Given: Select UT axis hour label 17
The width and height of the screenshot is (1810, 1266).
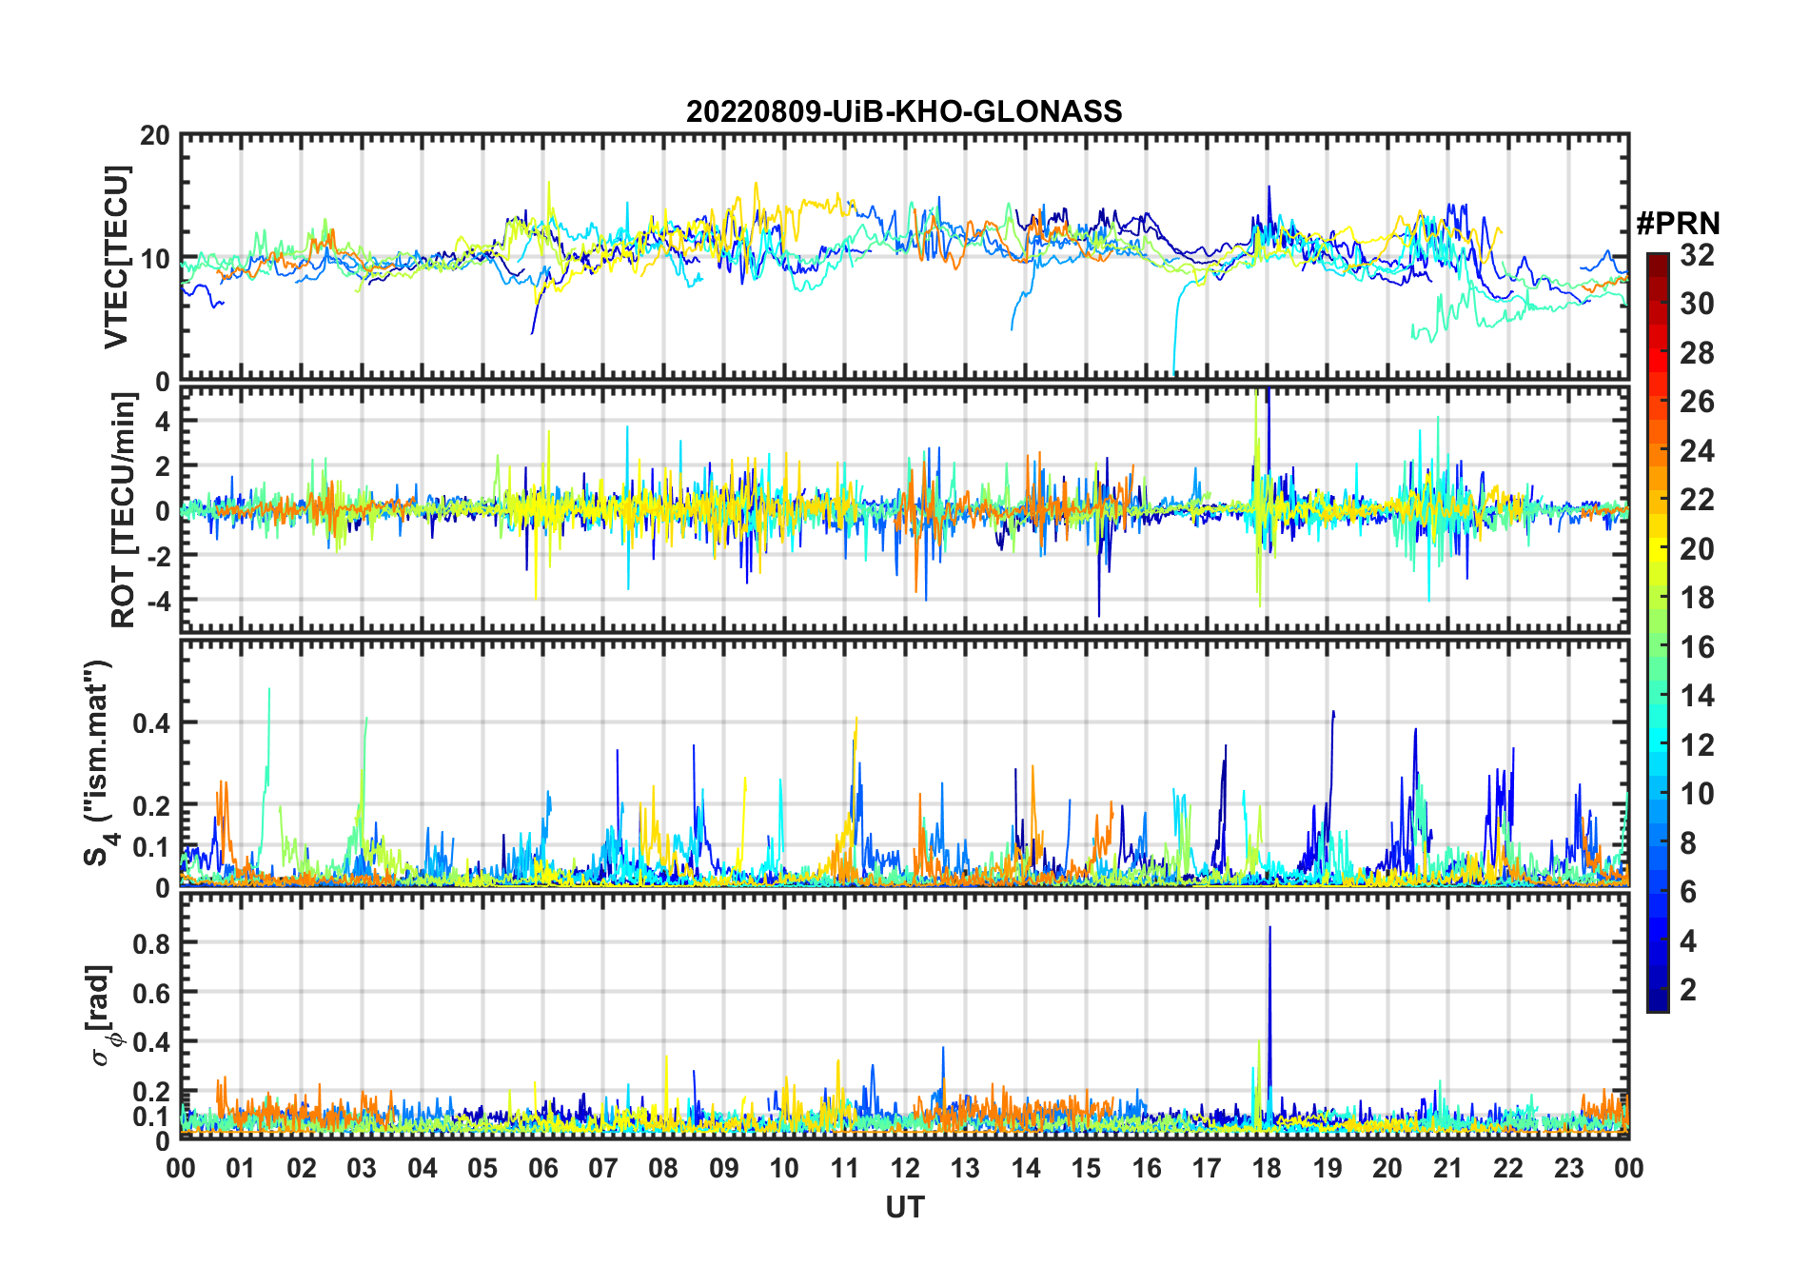Looking at the screenshot, I should pos(1207,1168).
